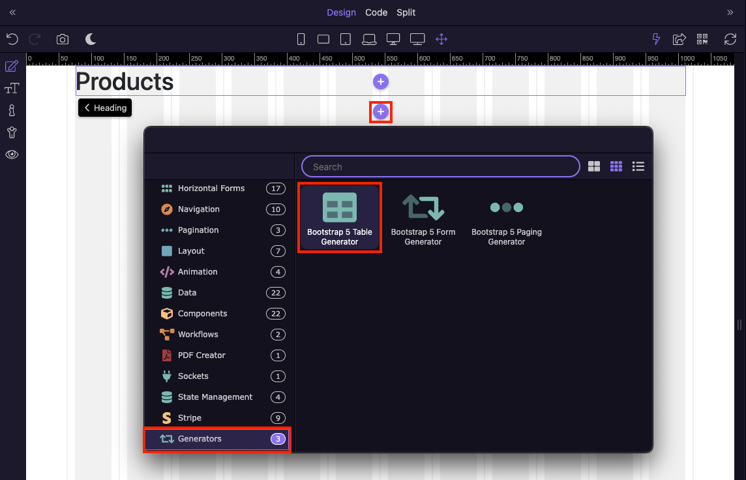Click the lightning bolt icon
This screenshot has width=746, height=480.
[657, 39]
